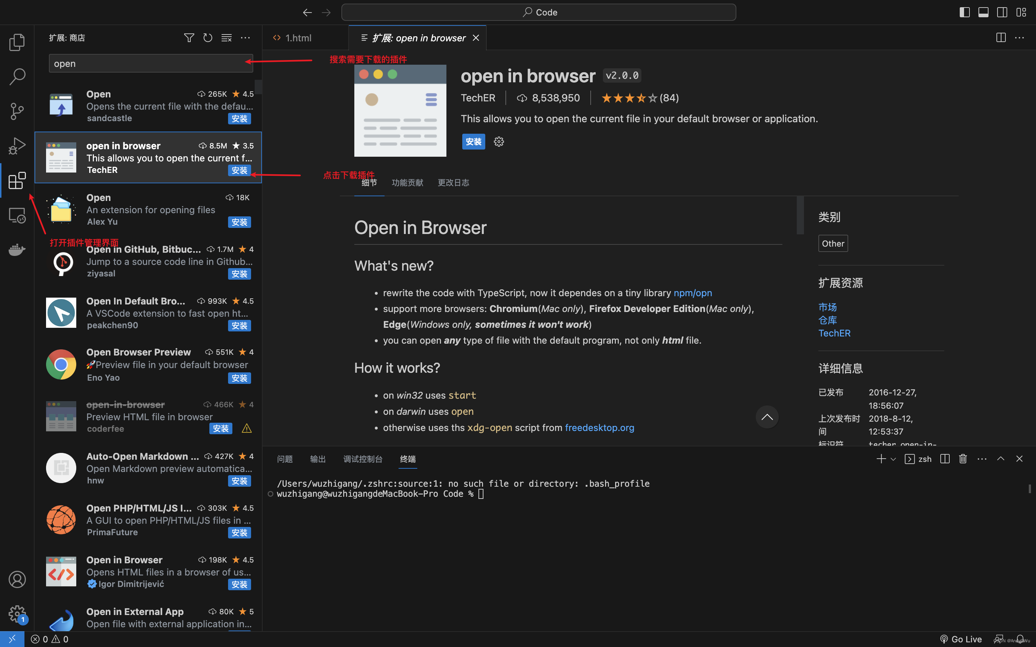
Task: Open freedesktop.org link
Action: point(599,427)
